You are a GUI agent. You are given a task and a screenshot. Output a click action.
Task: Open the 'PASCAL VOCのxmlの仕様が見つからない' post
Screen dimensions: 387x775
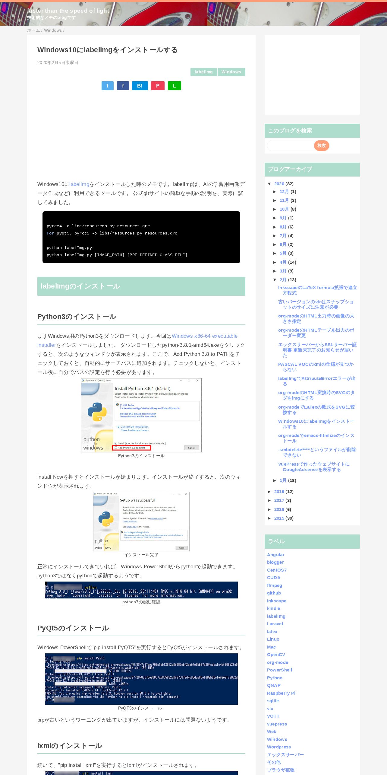316,367
